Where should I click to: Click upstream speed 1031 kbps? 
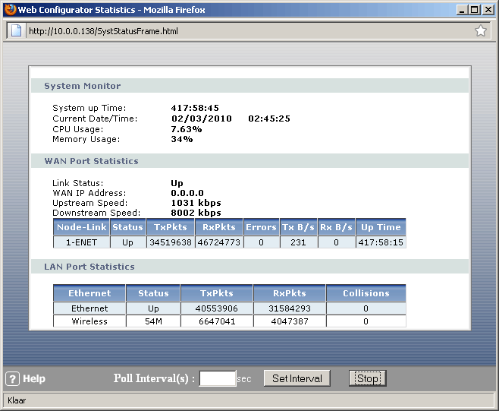196,203
